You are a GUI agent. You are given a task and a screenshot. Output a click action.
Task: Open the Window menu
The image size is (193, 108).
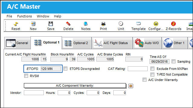tap(43, 16)
